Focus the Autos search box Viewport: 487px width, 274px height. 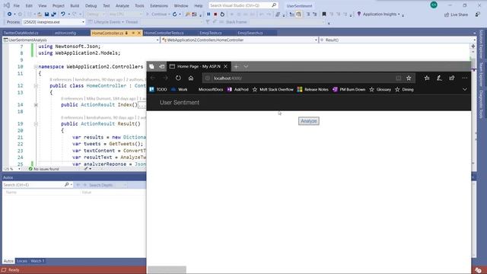pyautogui.click(x=33, y=185)
